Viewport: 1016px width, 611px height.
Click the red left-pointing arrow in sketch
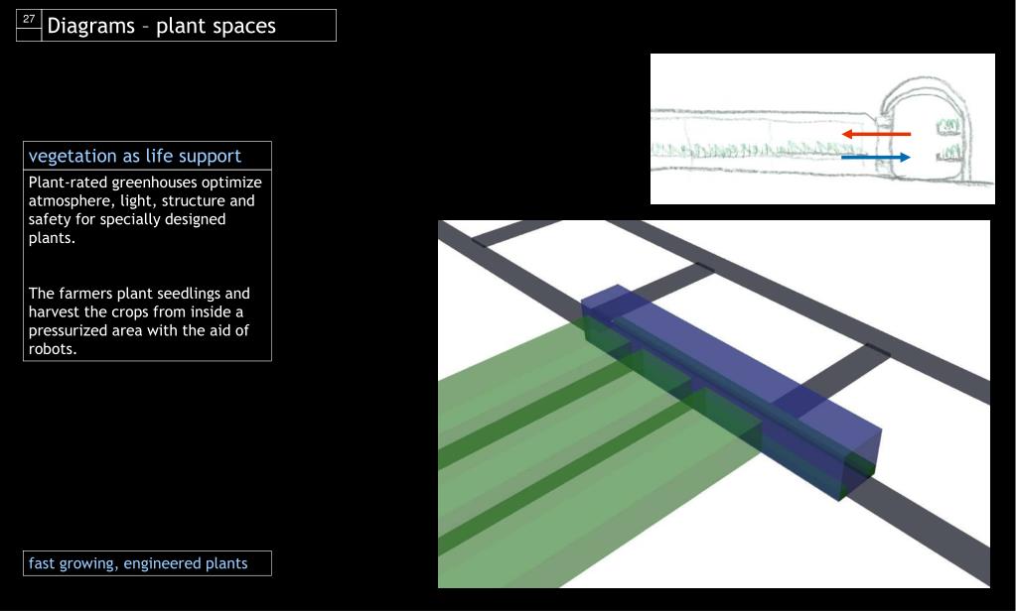pyautogui.click(x=876, y=134)
